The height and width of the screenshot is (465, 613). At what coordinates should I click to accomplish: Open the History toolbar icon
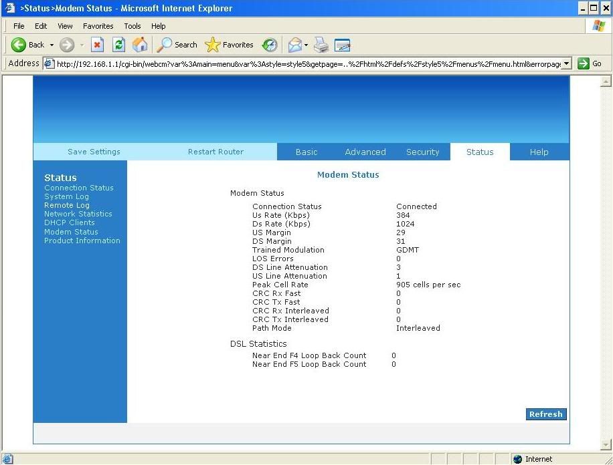pyautogui.click(x=270, y=45)
